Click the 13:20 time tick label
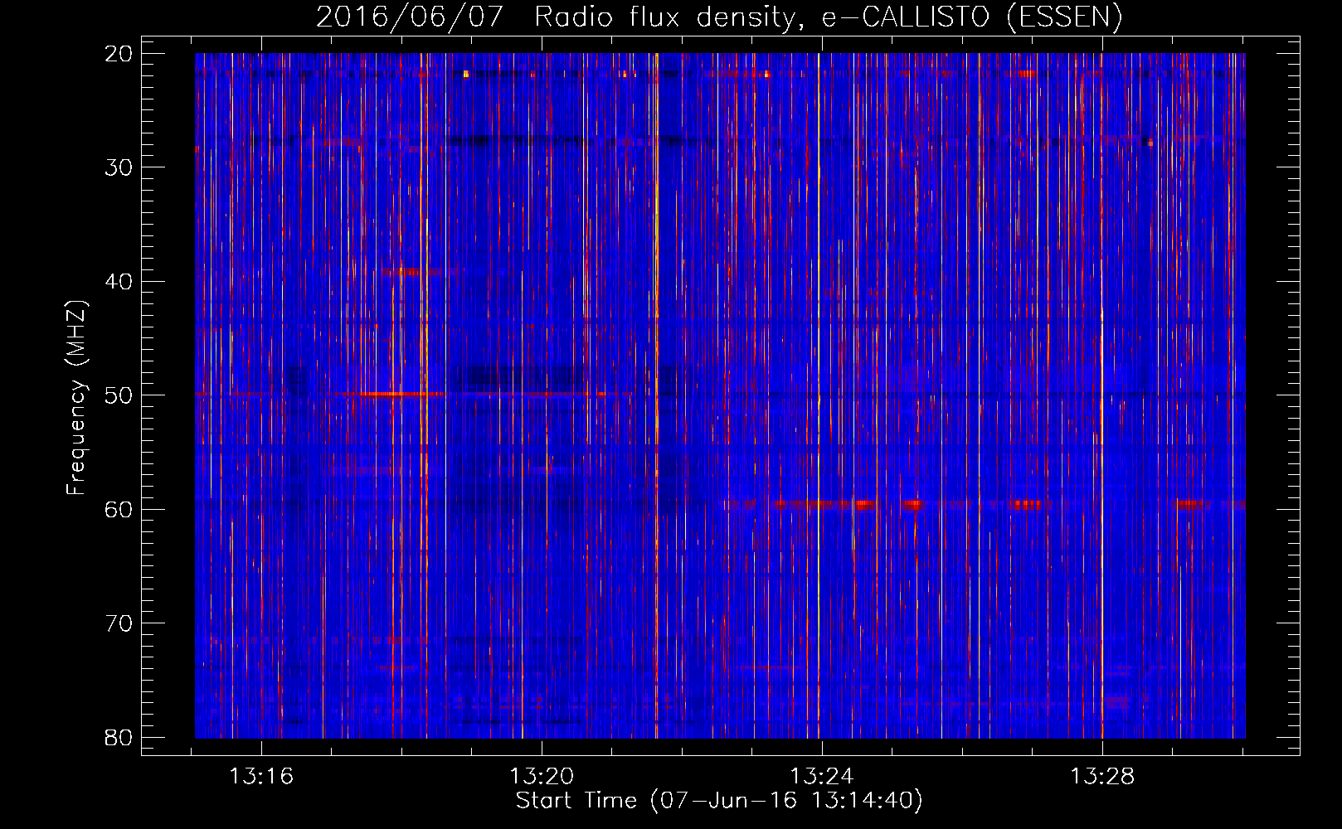The image size is (1342, 829). [x=542, y=777]
